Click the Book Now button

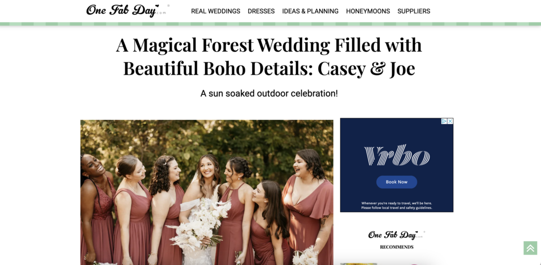pyautogui.click(x=397, y=182)
